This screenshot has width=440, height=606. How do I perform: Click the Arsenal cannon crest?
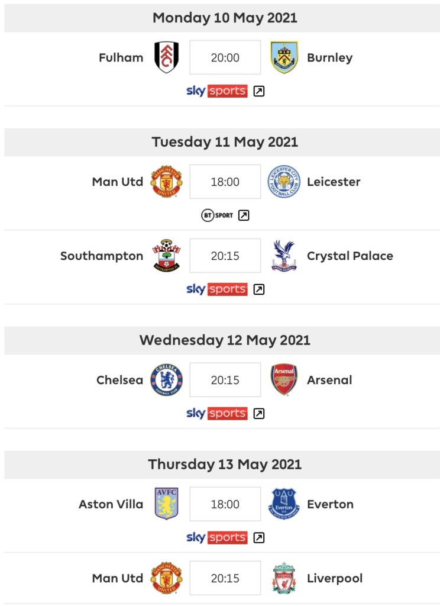284,379
